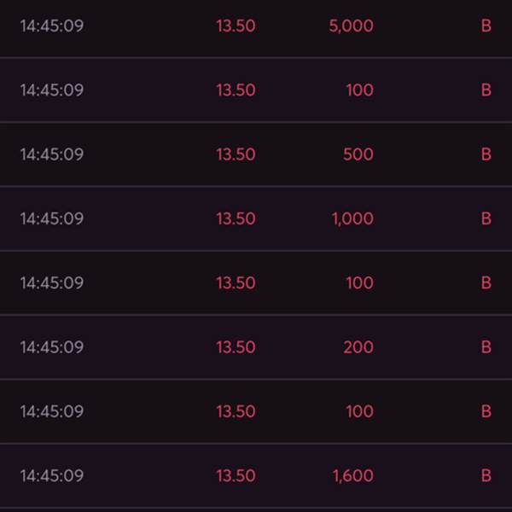Select the trade row showing 200 volume
The height and width of the screenshot is (512, 512).
point(256,347)
